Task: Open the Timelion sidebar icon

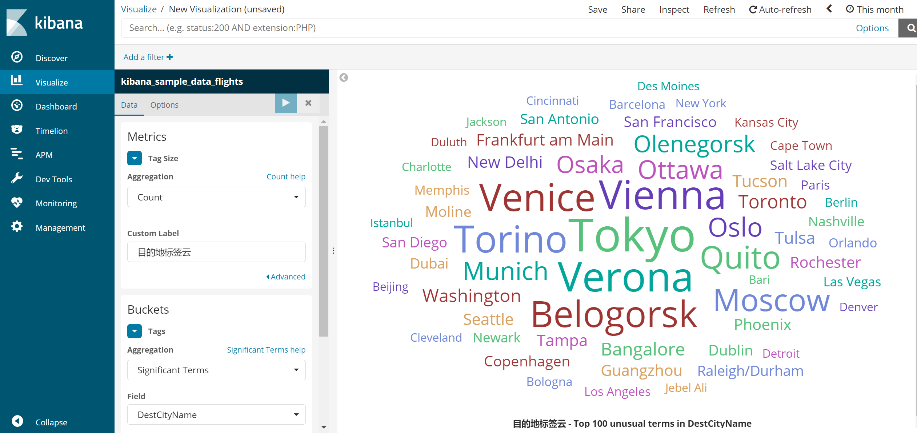Action: pos(17,130)
